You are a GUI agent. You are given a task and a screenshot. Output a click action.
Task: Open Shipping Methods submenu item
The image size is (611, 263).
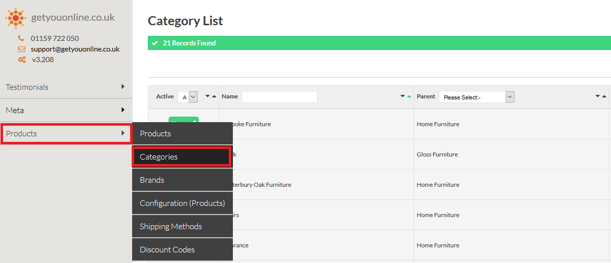[x=182, y=227]
